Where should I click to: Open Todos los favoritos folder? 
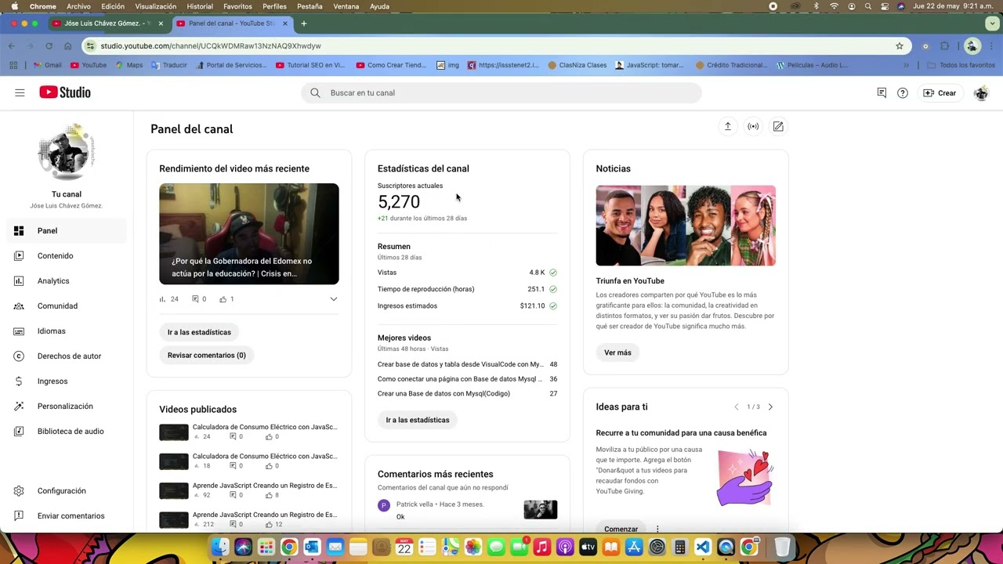(961, 65)
